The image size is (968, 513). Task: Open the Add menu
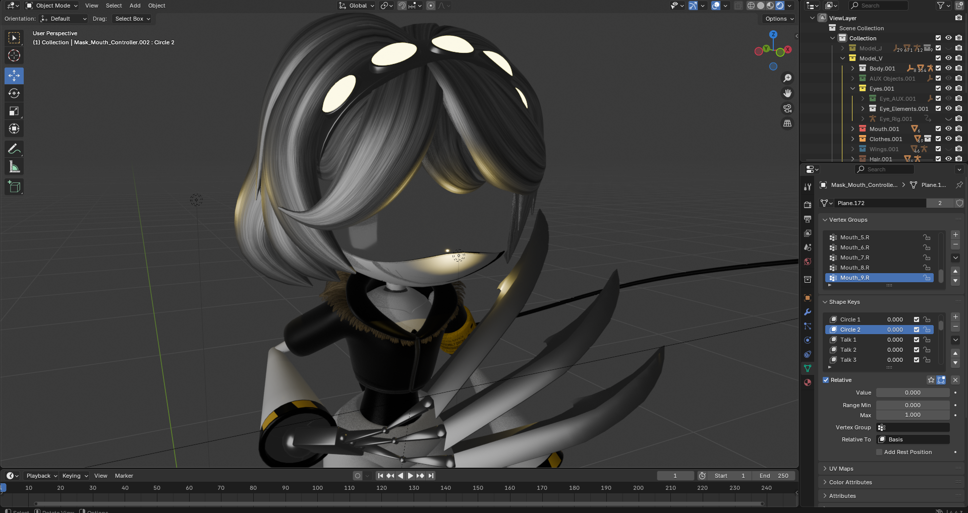[135, 6]
